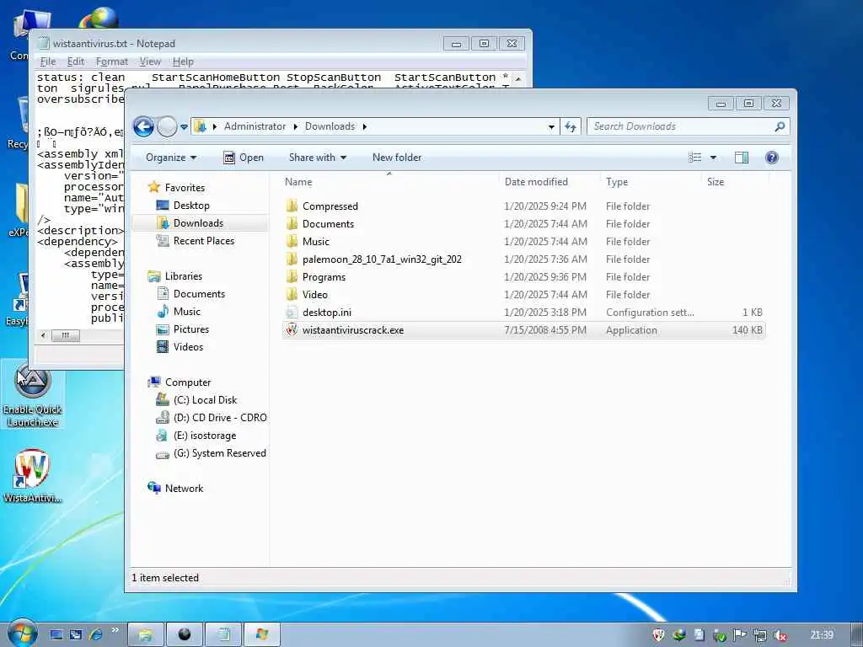Click Administrator in the address breadcrumb
This screenshot has height=647, width=863.
(255, 126)
